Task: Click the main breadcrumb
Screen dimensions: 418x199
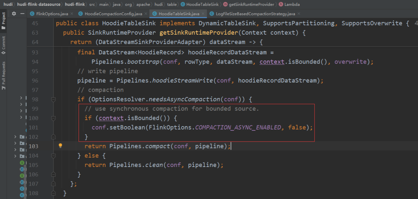Action: pos(103,4)
